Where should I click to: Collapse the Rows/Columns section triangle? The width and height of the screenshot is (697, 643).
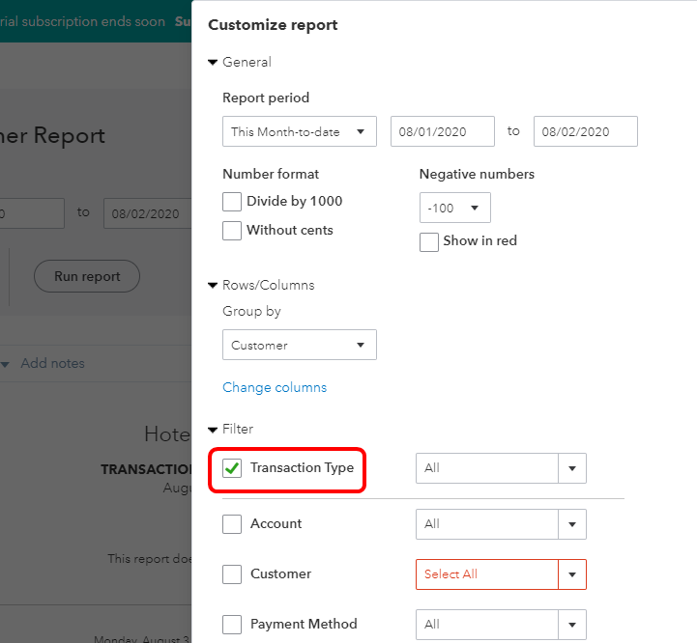pos(213,286)
